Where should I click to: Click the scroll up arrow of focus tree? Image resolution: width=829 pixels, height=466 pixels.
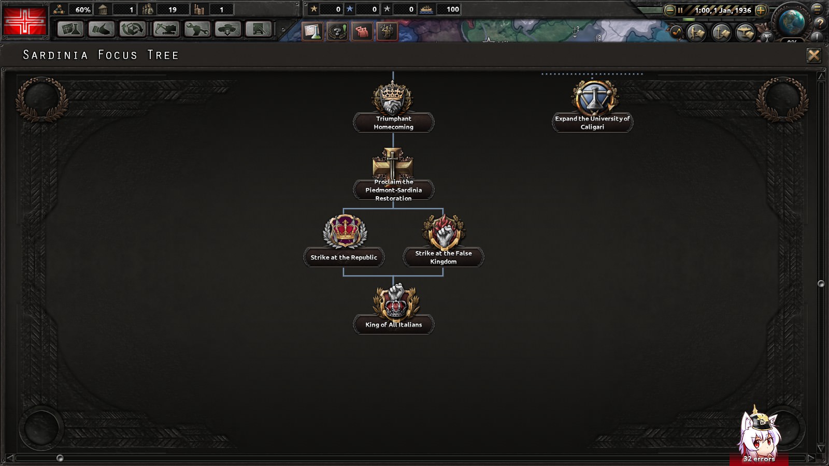[821, 76]
